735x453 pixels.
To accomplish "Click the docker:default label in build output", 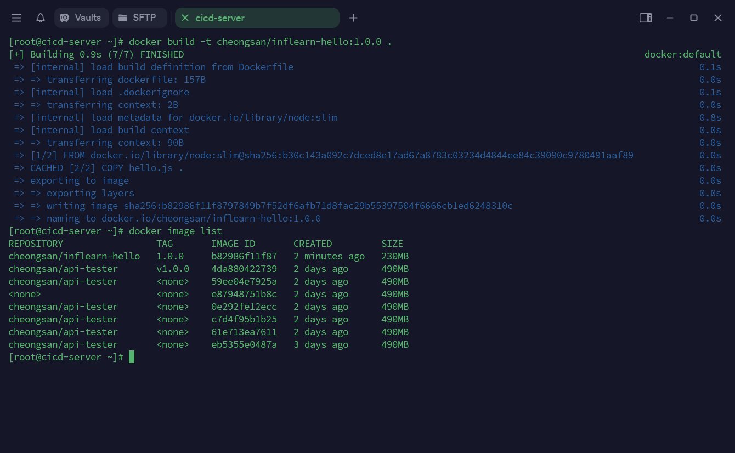I will click(682, 54).
